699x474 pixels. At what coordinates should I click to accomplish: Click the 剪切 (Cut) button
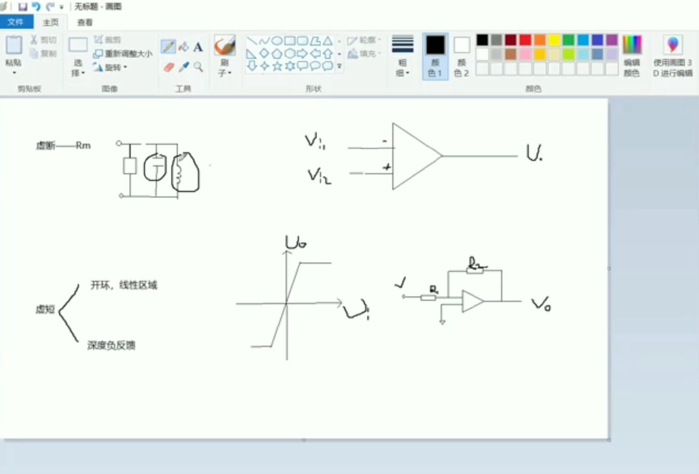(43, 40)
